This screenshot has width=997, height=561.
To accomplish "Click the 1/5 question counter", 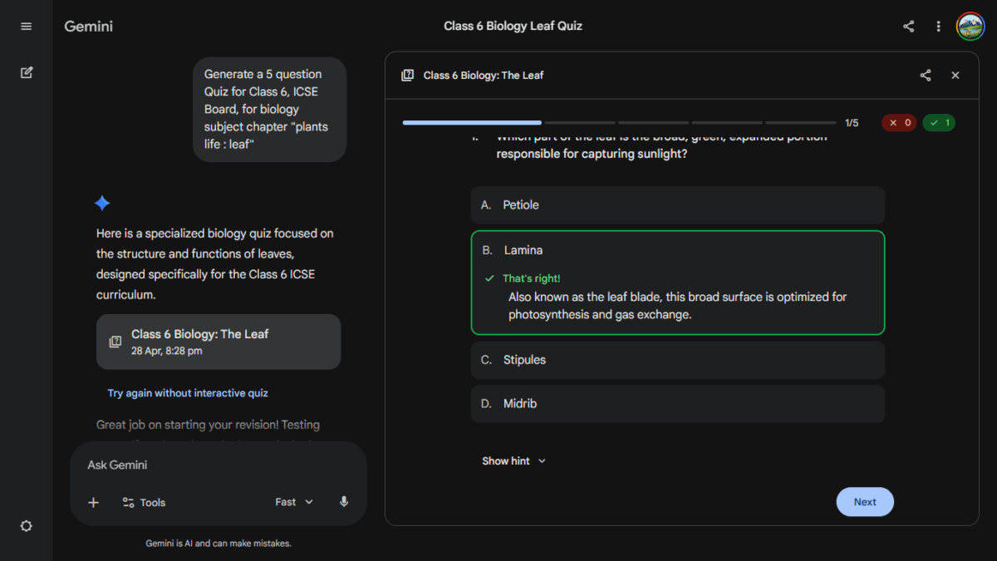I will click(x=852, y=123).
